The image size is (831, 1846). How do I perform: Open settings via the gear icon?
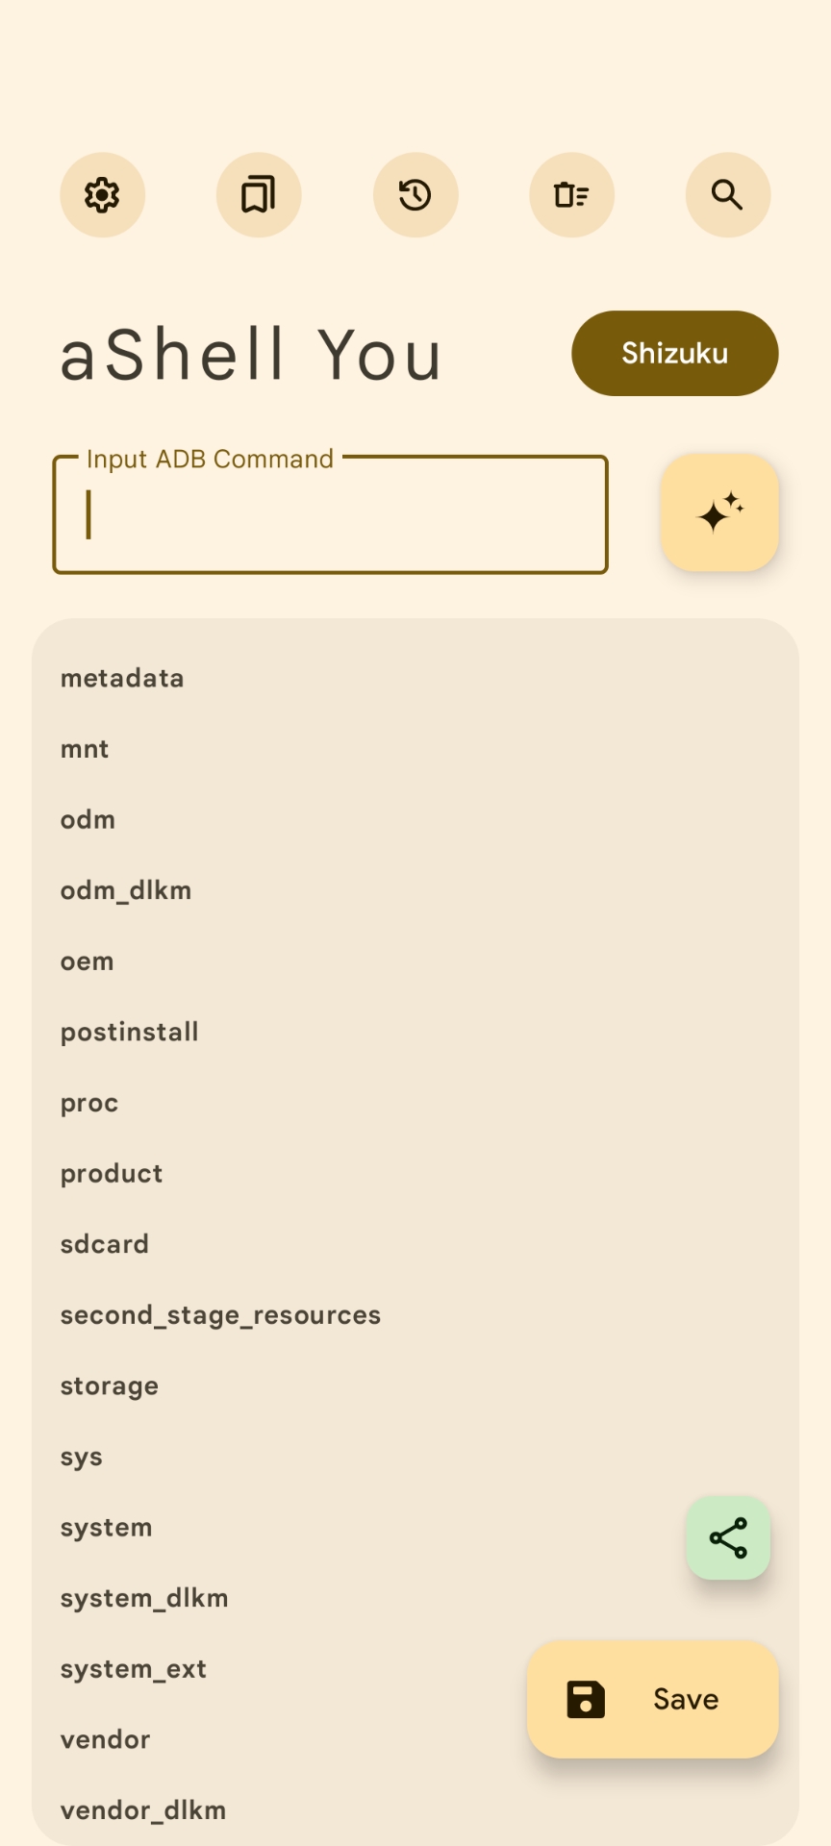(103, 195)
